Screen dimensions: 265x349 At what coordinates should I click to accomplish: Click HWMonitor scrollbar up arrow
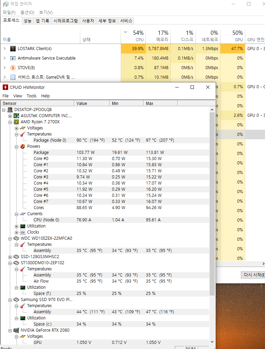212,110
